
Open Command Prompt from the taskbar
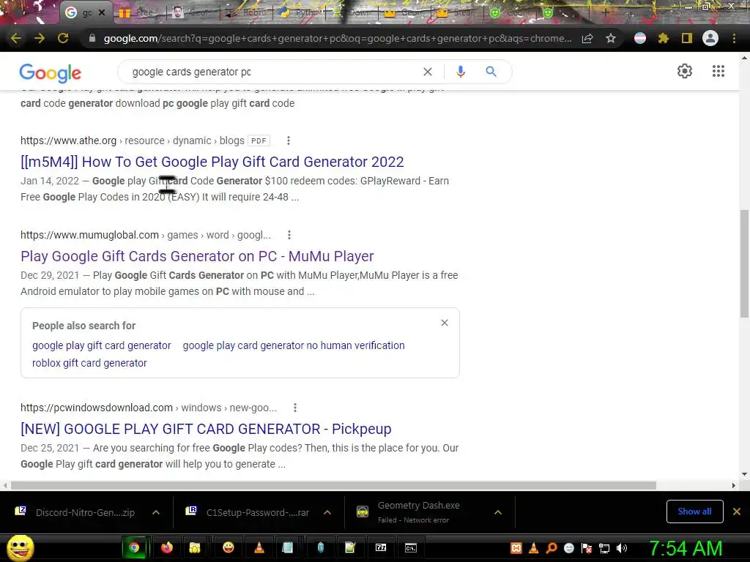411,547
